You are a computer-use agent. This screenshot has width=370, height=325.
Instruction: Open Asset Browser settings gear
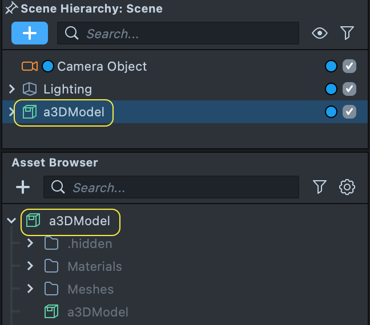347,186
